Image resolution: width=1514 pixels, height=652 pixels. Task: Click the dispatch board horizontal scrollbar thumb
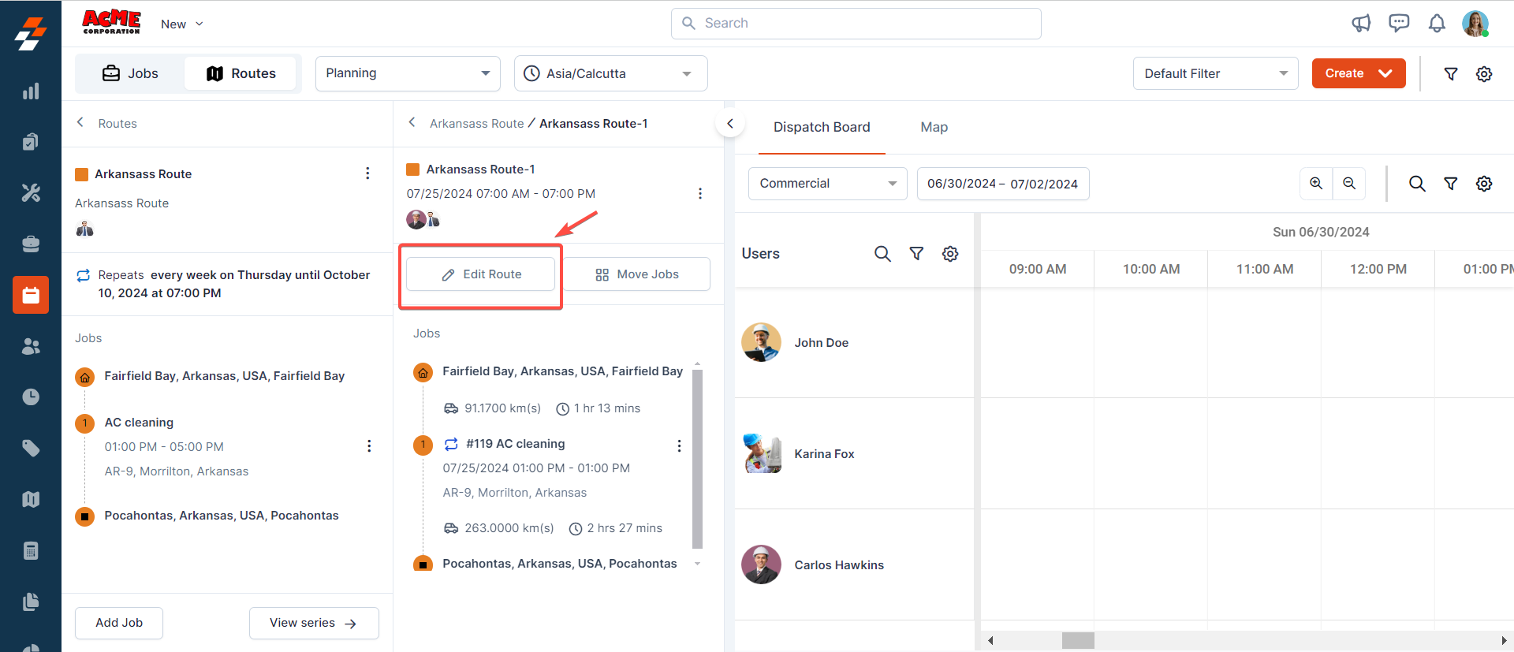(1078, 640)
